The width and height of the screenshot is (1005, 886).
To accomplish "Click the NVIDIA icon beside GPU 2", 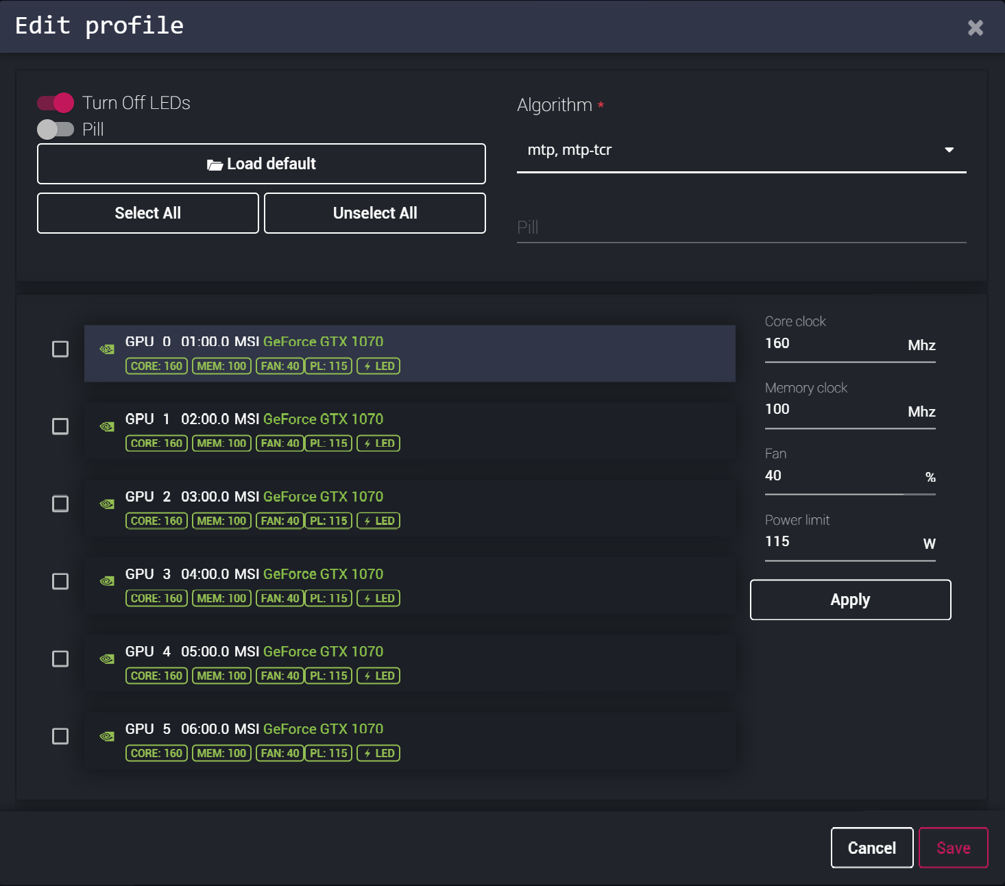I will [x=107, y=504].
